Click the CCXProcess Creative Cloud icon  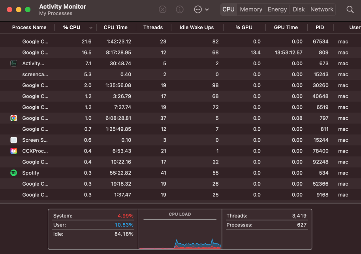click(14, 151)
